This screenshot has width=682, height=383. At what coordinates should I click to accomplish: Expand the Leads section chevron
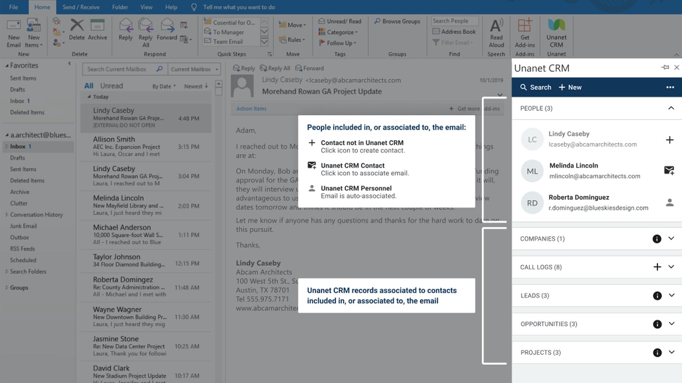[x=671, y=295]
